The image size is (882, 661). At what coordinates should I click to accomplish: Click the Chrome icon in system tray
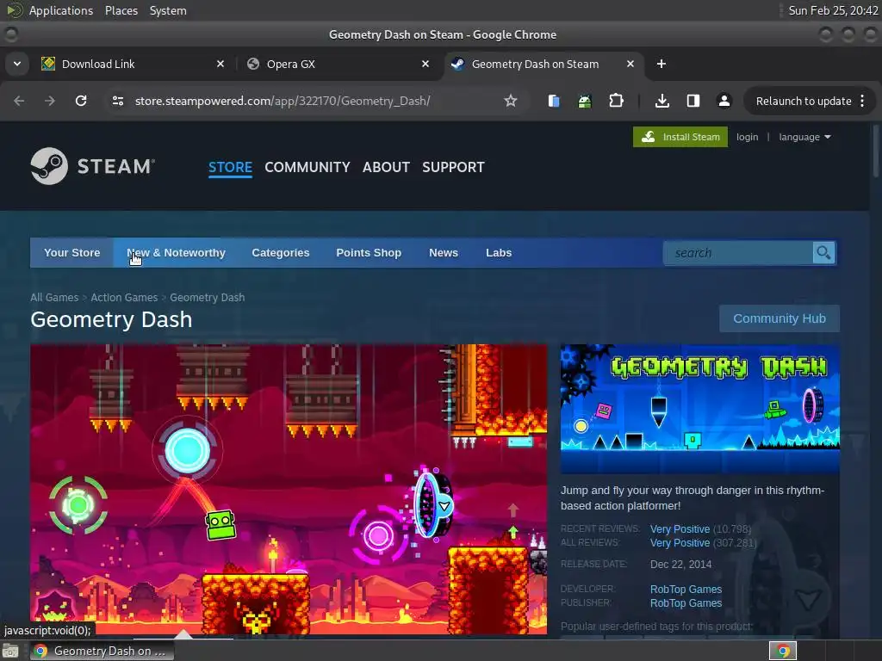pos(783,651)
